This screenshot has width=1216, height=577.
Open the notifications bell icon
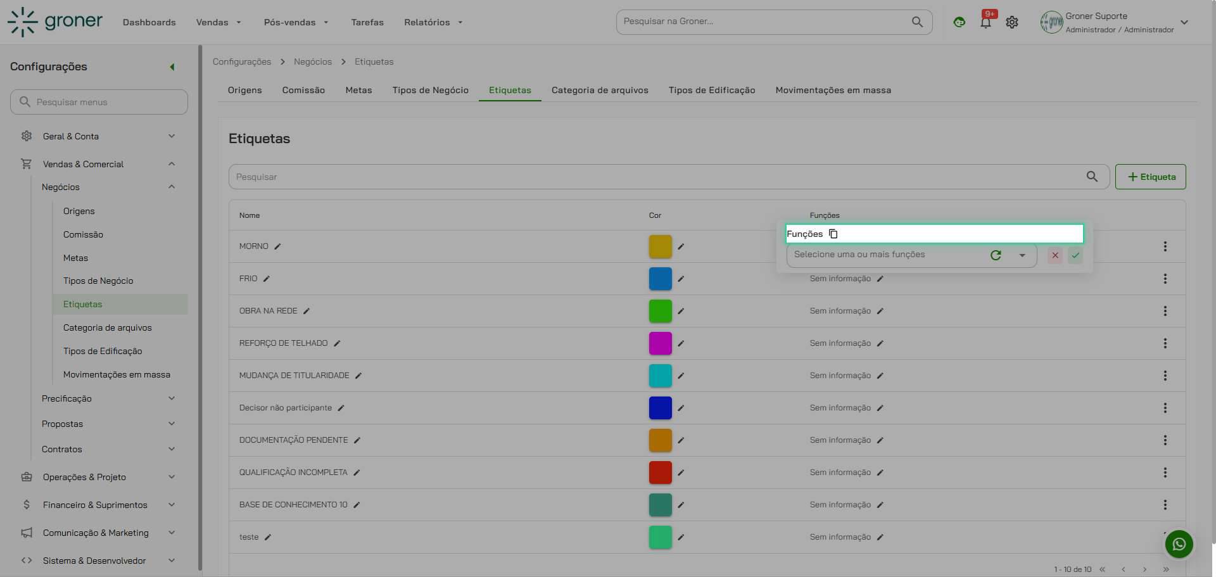pos(985,22)
